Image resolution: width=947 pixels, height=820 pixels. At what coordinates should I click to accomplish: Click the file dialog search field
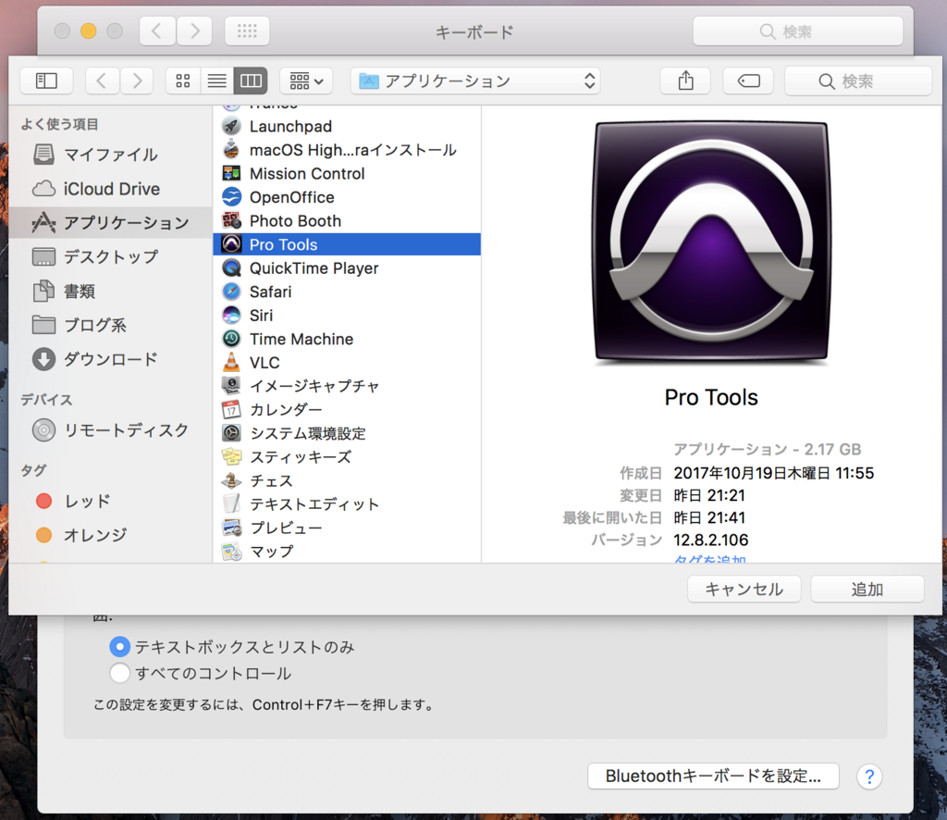857,81
